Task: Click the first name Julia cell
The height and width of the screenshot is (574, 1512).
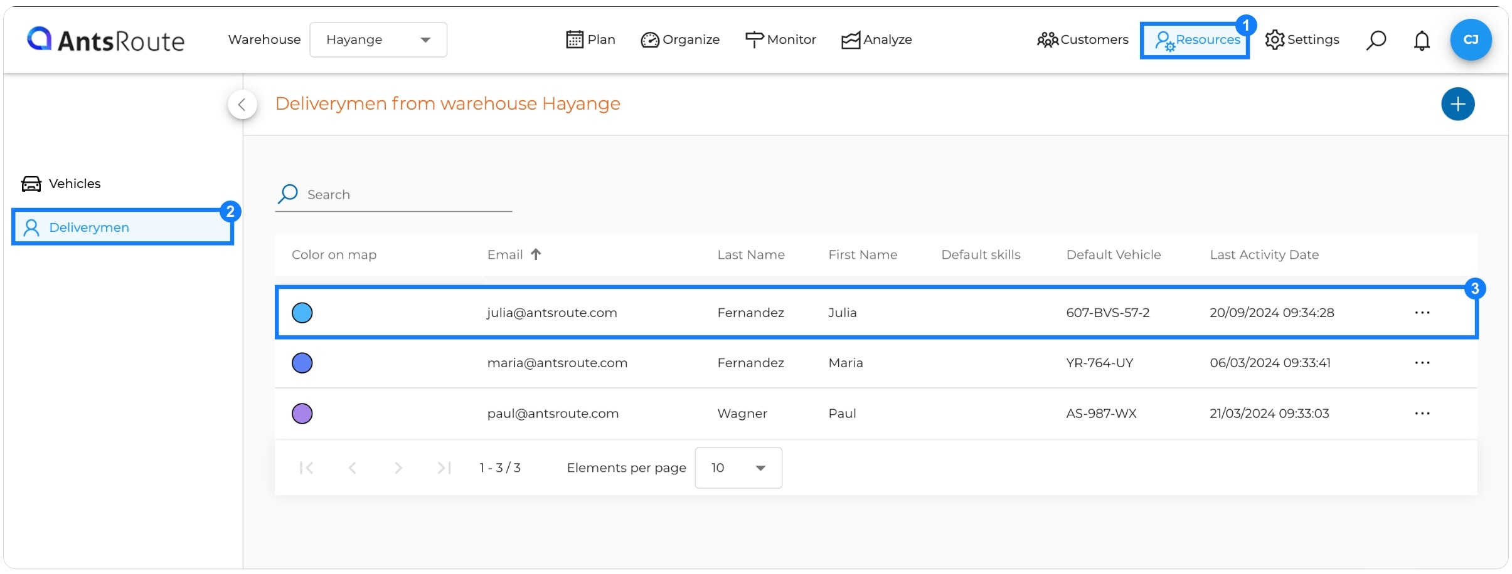Action: pyautogui.click(x=842, y=313)
